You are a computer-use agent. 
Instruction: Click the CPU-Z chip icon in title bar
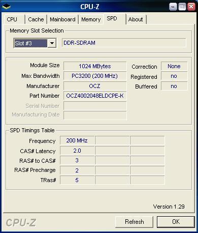7,7
